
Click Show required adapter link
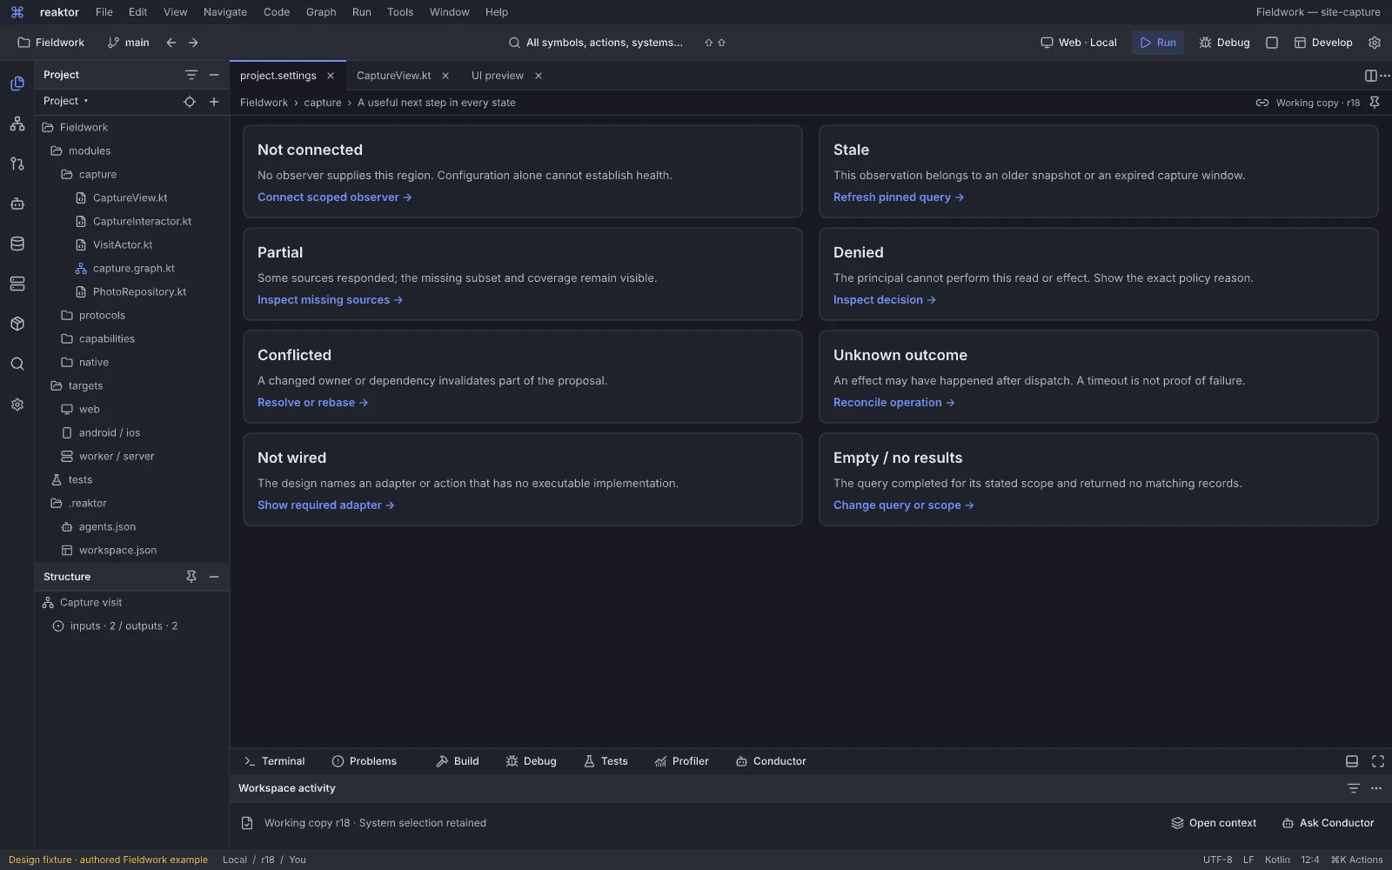[x=326, y=505]
